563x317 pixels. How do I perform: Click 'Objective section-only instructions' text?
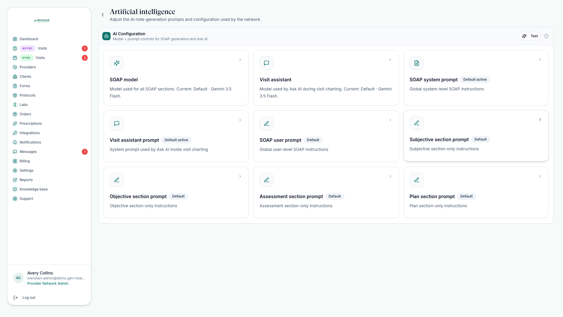click(143, 206)
